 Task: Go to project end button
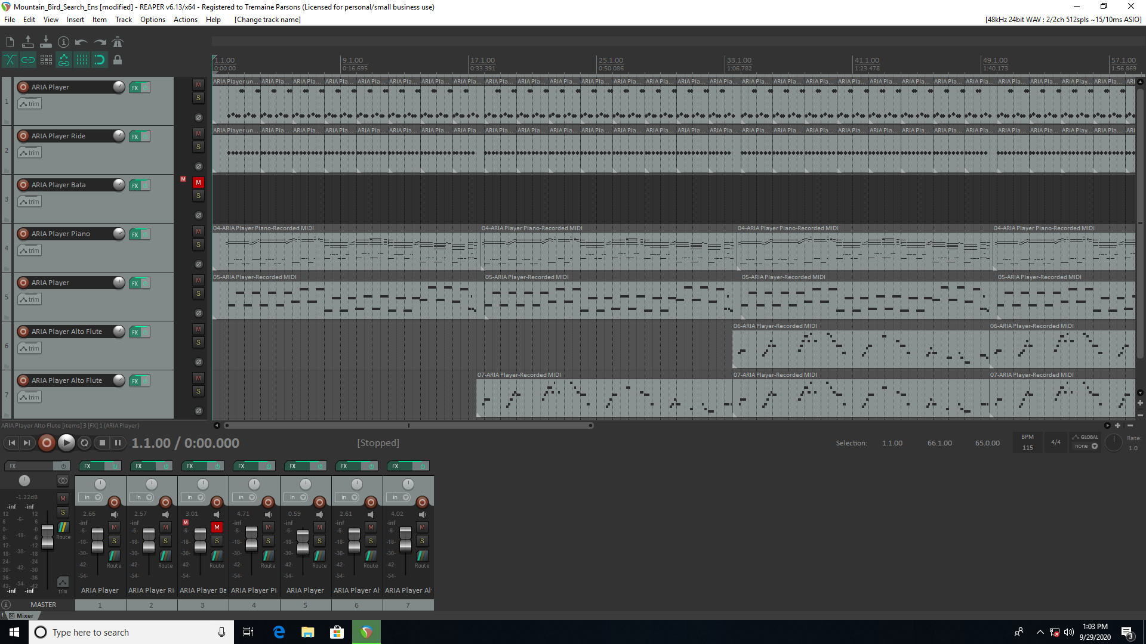pyautogui.click(x=27, y=443)
